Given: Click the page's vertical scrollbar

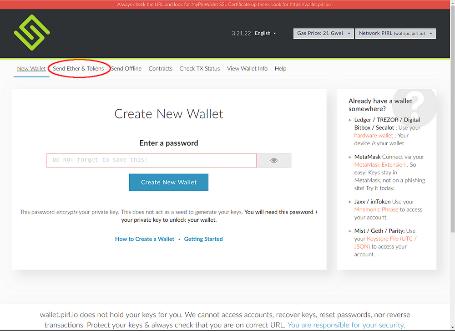Looking at the screenshot, I should click(x=452, y=119).
